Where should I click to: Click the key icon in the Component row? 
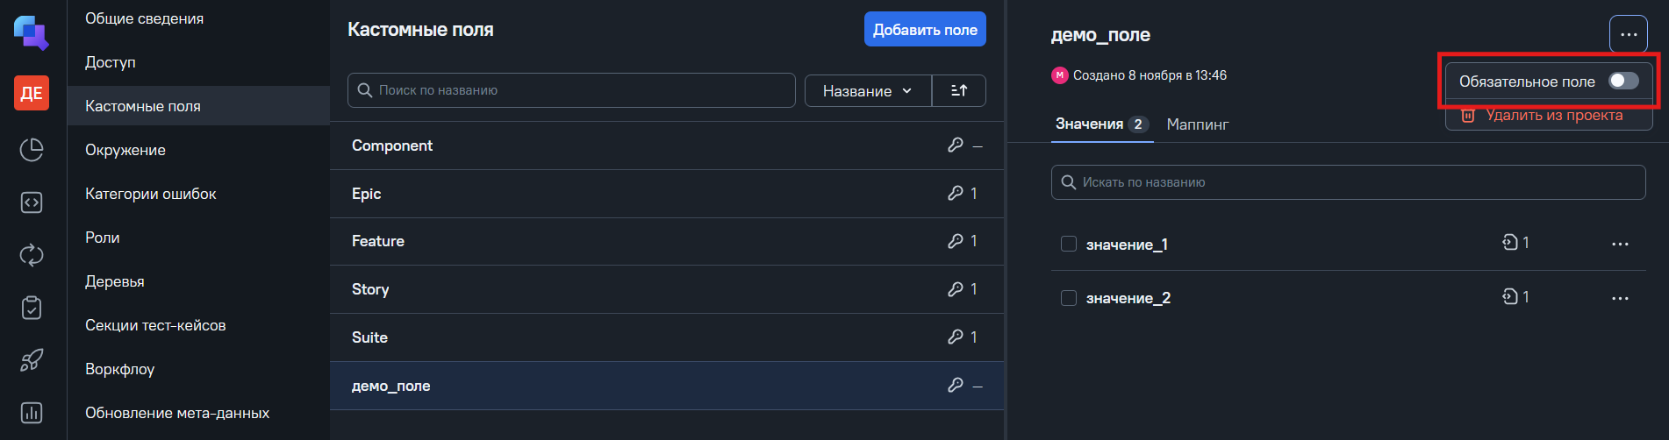point(956,145)
